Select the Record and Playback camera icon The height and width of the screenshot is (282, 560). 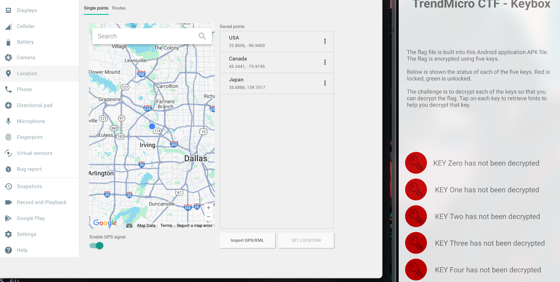tap(8, 202)
